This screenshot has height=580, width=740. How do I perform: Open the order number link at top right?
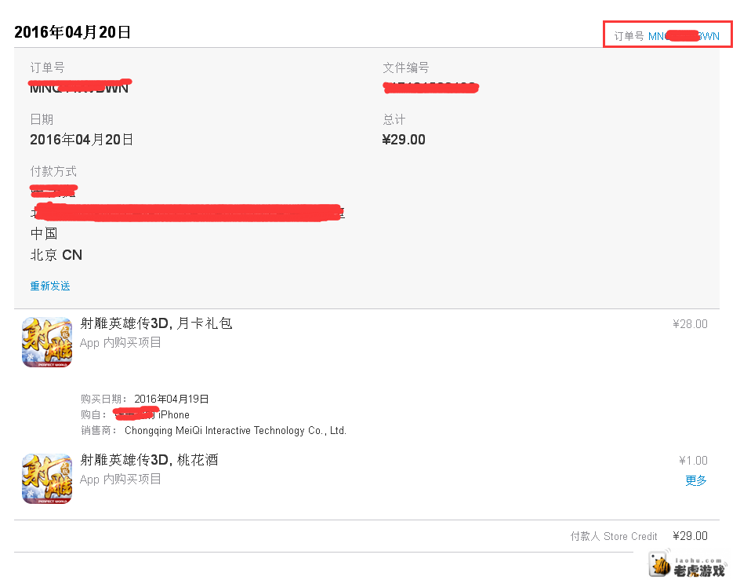684,36
